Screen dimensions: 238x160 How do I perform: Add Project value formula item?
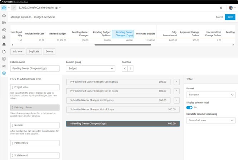click(x=35, y=87)
